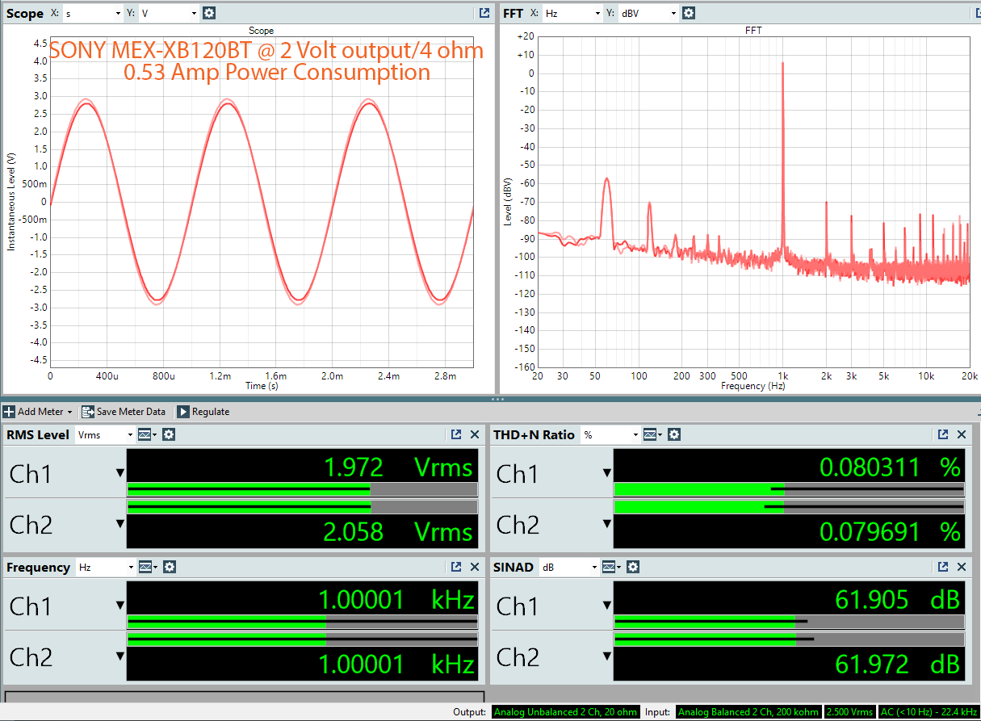Click the 61.972 dB SINAD reading
Image resolution: width=981 pixels, height=721 pixels.
[897, 664]
